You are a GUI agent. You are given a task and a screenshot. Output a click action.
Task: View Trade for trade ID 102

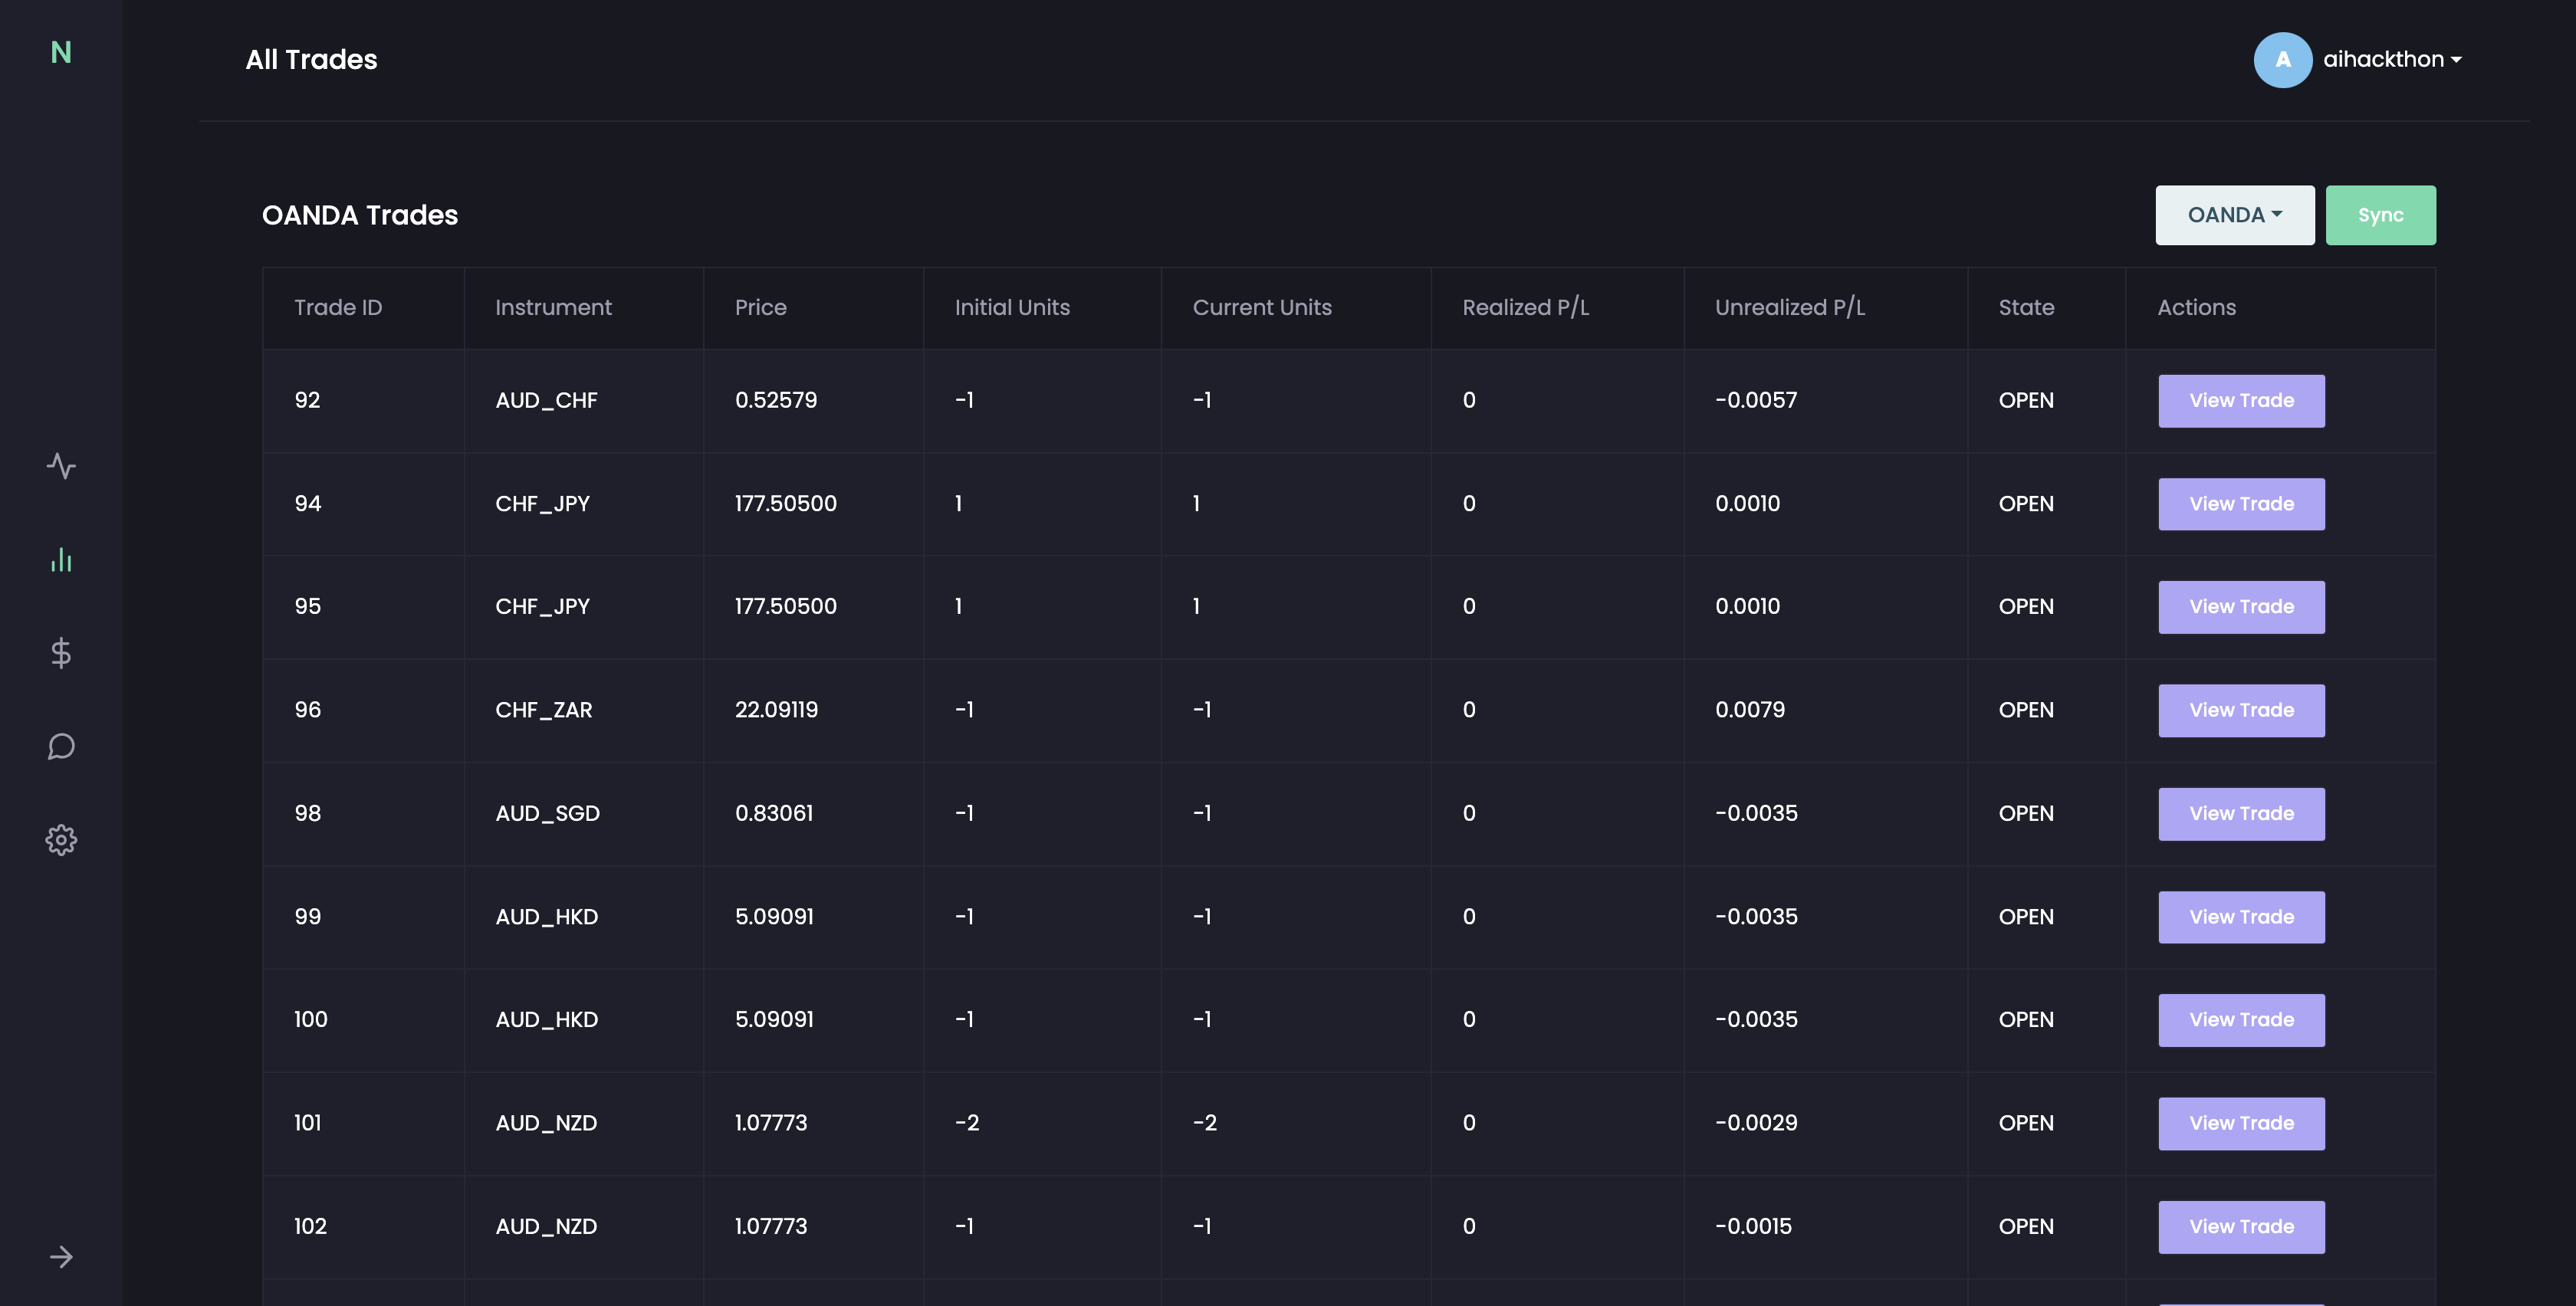coord(2241,1227)
